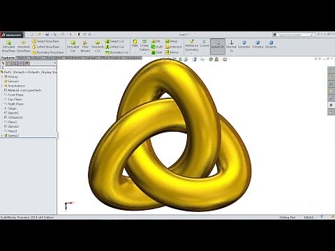Select the Intersect feature
This screenshot has width=335, height=251.
173,47
